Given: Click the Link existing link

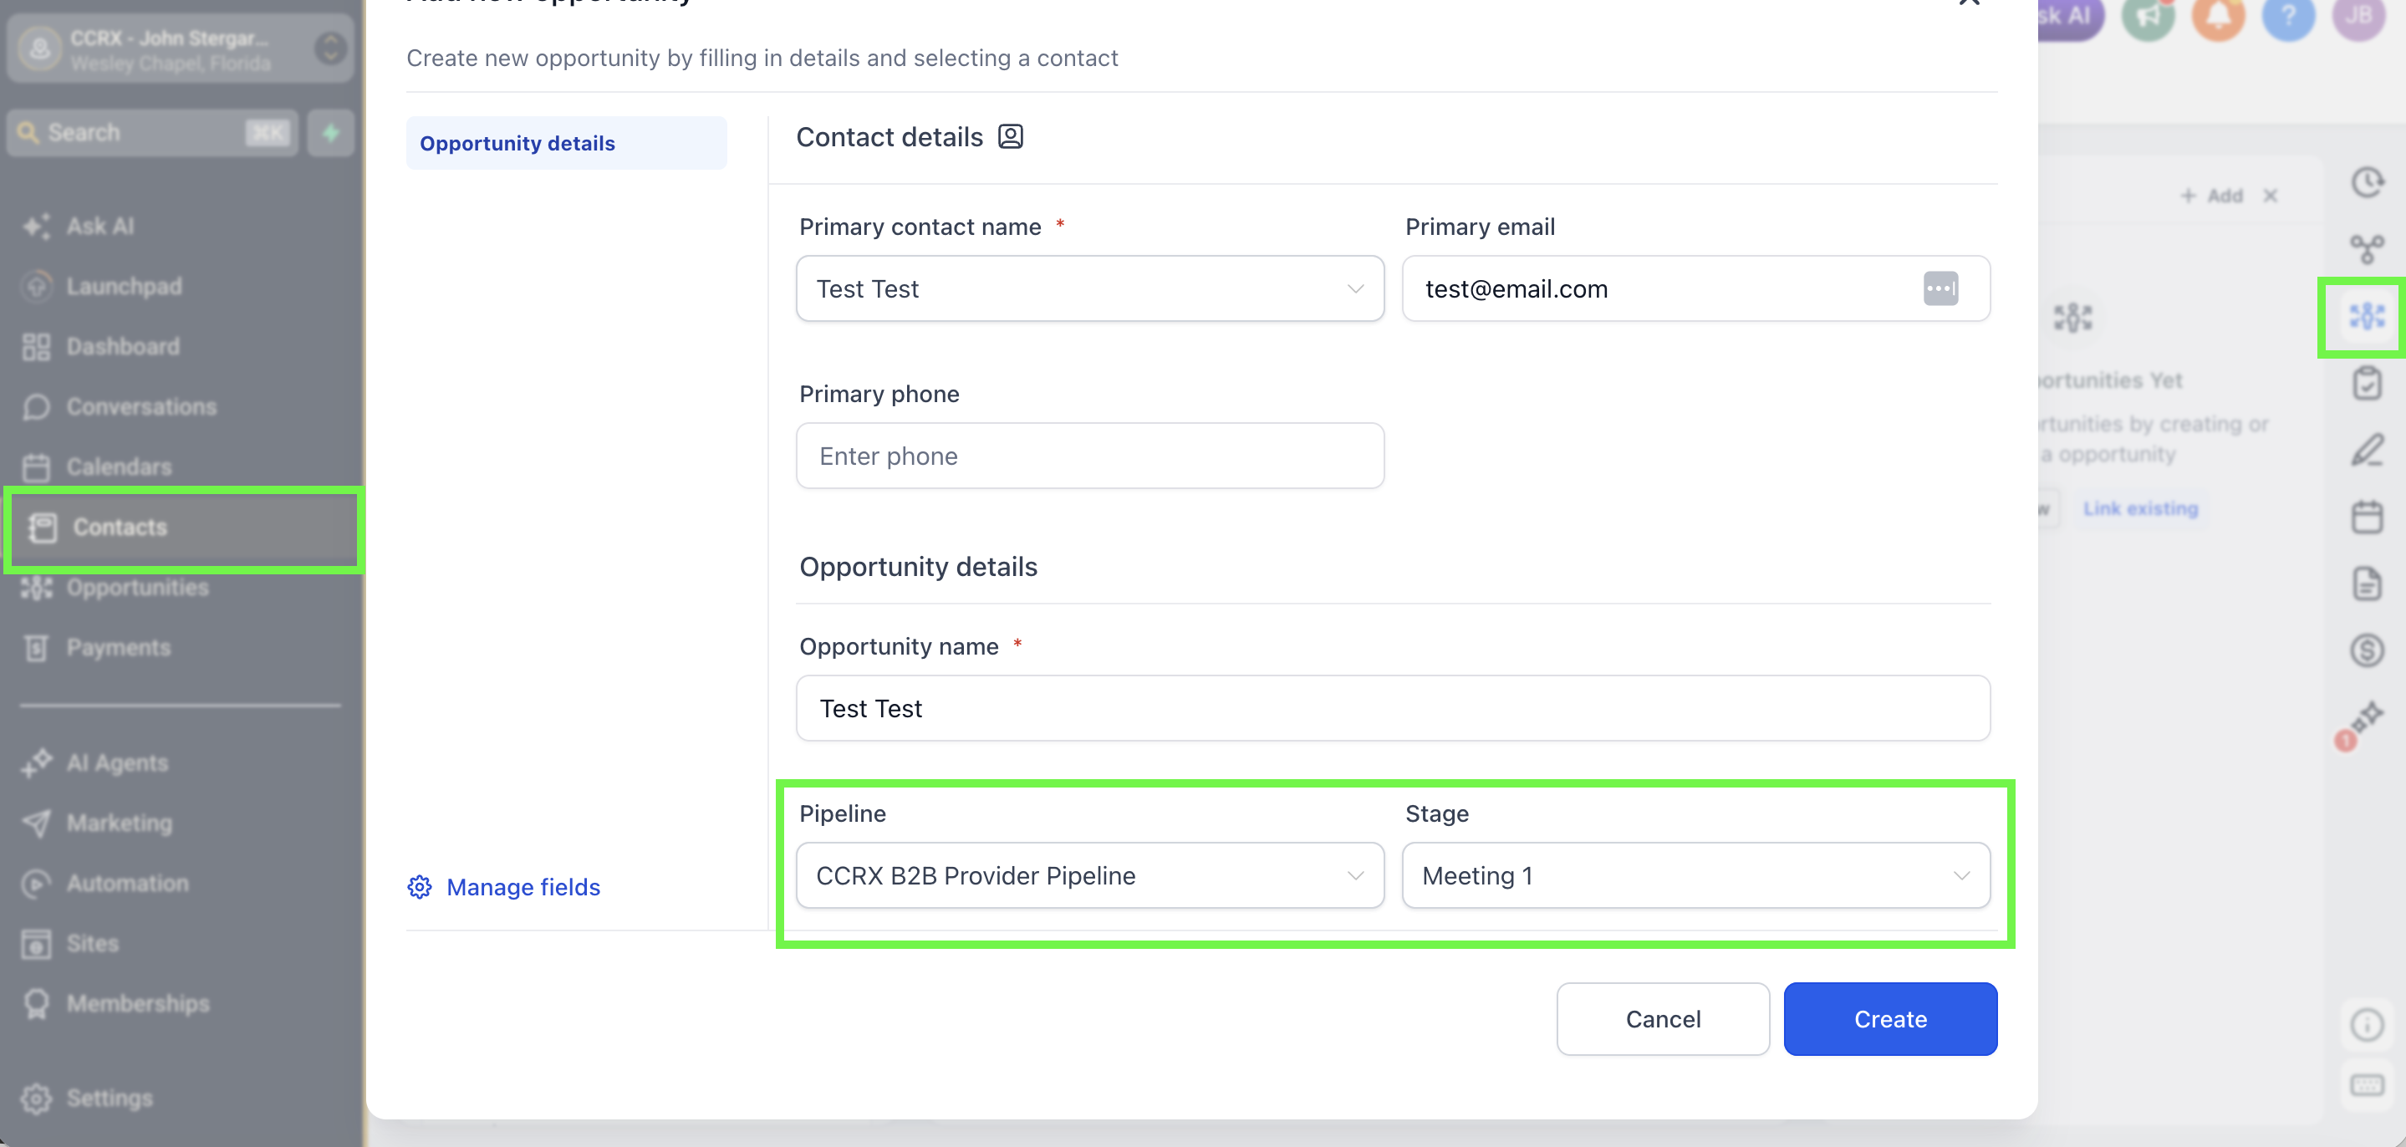Looking at the screenshot, I should (2140, 509).
